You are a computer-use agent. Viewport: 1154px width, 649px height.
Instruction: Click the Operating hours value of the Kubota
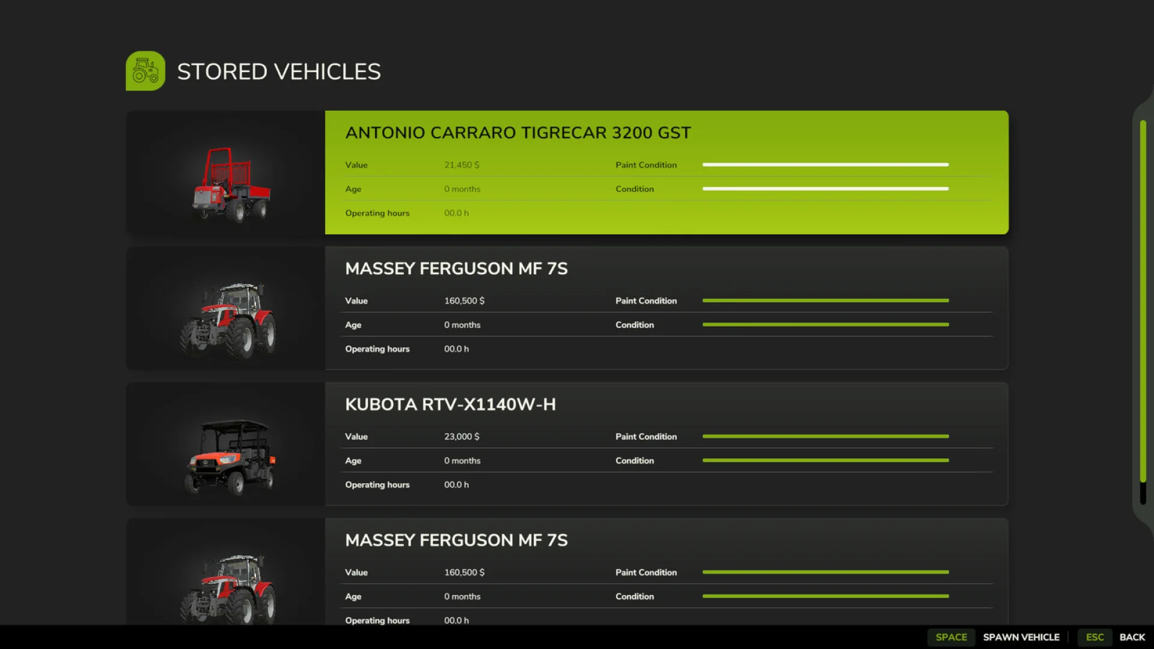click(x=456, y=484)
